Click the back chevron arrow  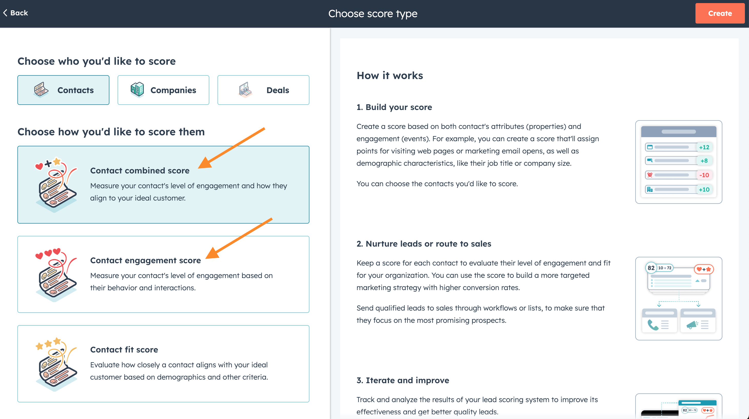pyautogui.click(x=5, y=13)
